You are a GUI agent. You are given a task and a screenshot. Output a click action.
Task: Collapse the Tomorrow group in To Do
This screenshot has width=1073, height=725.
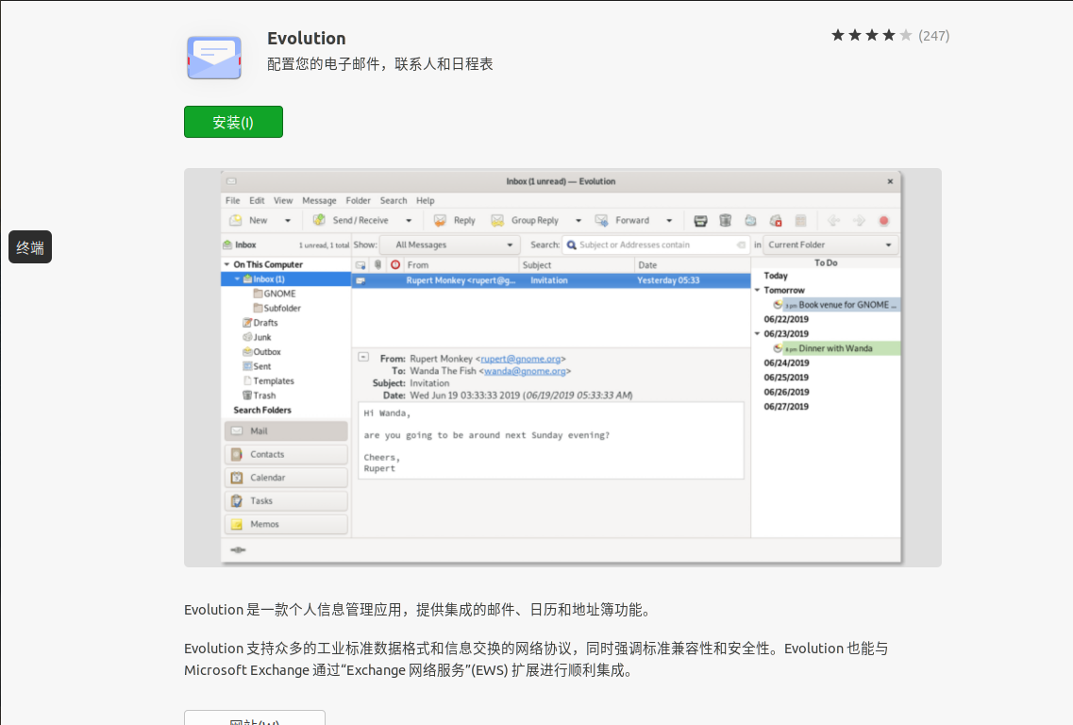tap(758, 290)
